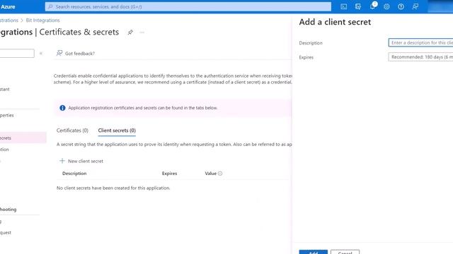Select the secrets sidebar item highlighted
Image resolution: width=453 pixels, height=254 pixels.
[x=23, y=138]
